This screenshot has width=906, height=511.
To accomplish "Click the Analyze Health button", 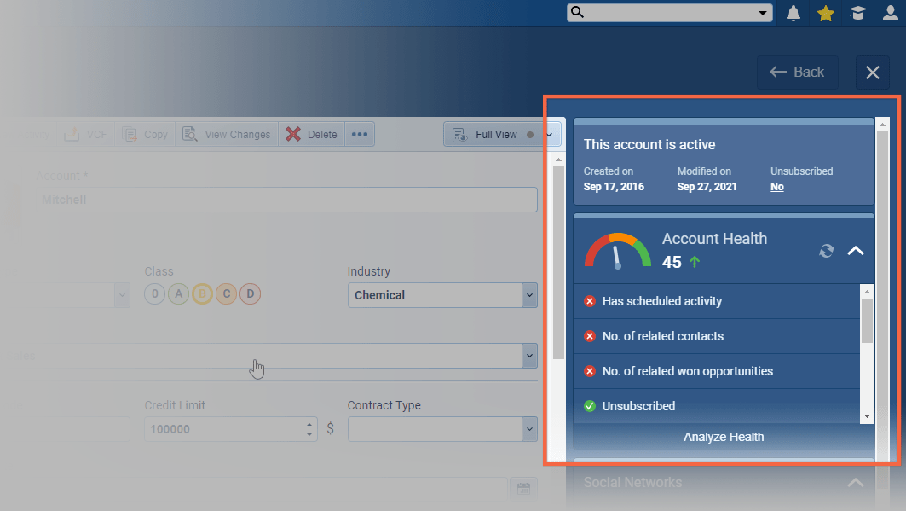I will click(x=724, y=437).
